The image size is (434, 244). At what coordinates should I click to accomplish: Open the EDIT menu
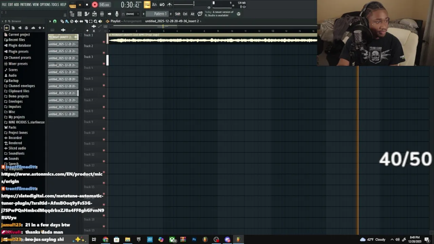(11, 4)
